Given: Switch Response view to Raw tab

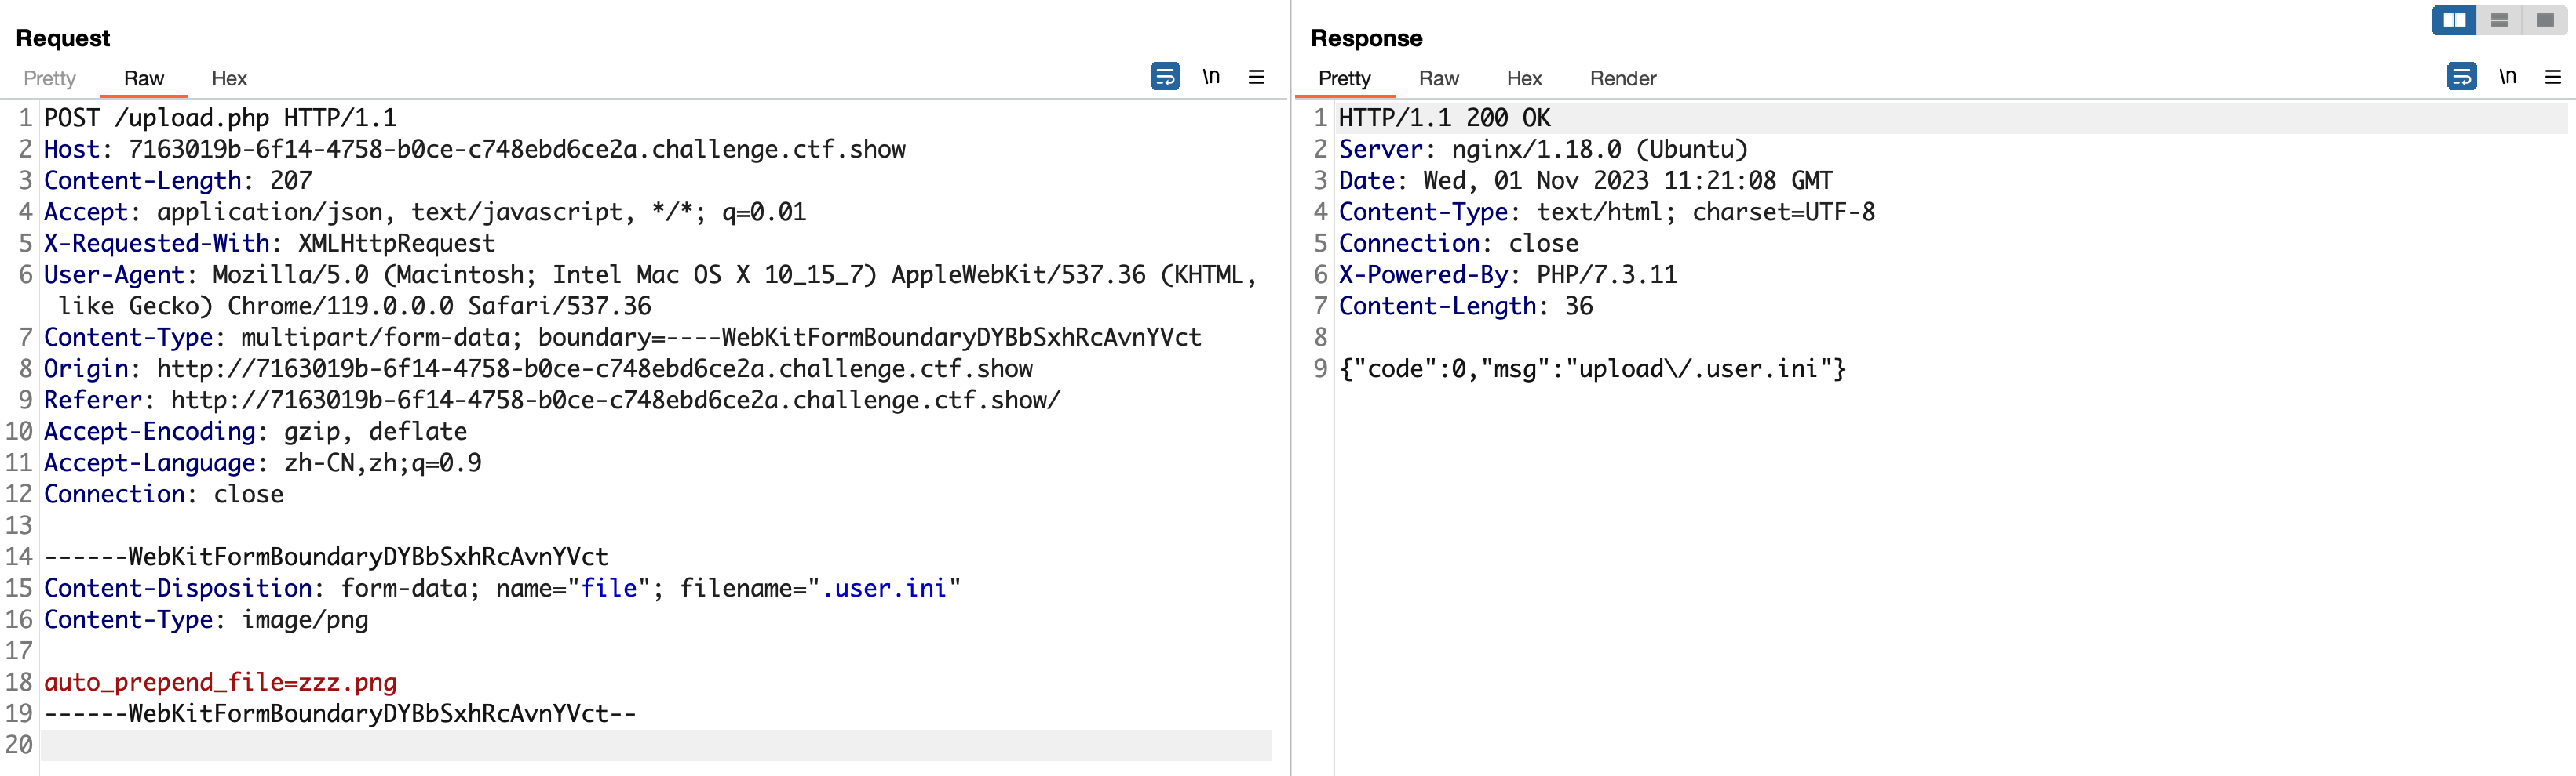Looking at the screenshot, I should (1439, 79).
